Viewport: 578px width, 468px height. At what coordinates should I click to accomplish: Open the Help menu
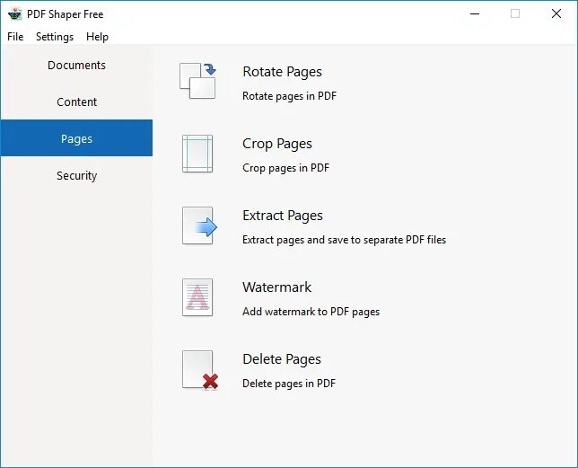[x=97, y=37]
